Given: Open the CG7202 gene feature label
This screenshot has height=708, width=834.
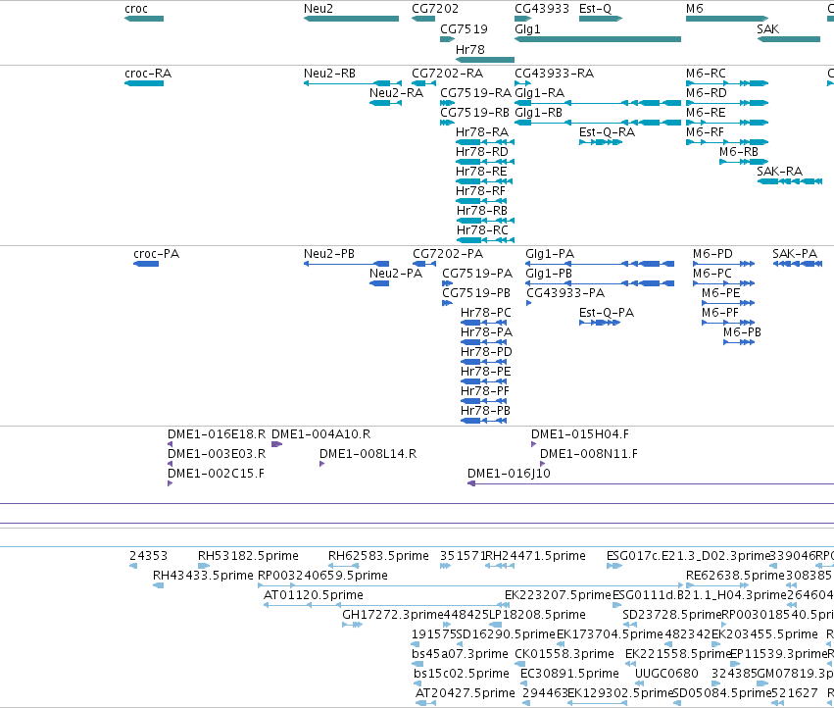Looking at the screenshot, I should click(x=435, y=9).
